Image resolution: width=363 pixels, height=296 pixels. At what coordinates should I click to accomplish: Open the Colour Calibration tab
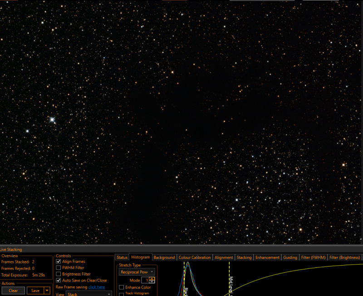(195, 257)
